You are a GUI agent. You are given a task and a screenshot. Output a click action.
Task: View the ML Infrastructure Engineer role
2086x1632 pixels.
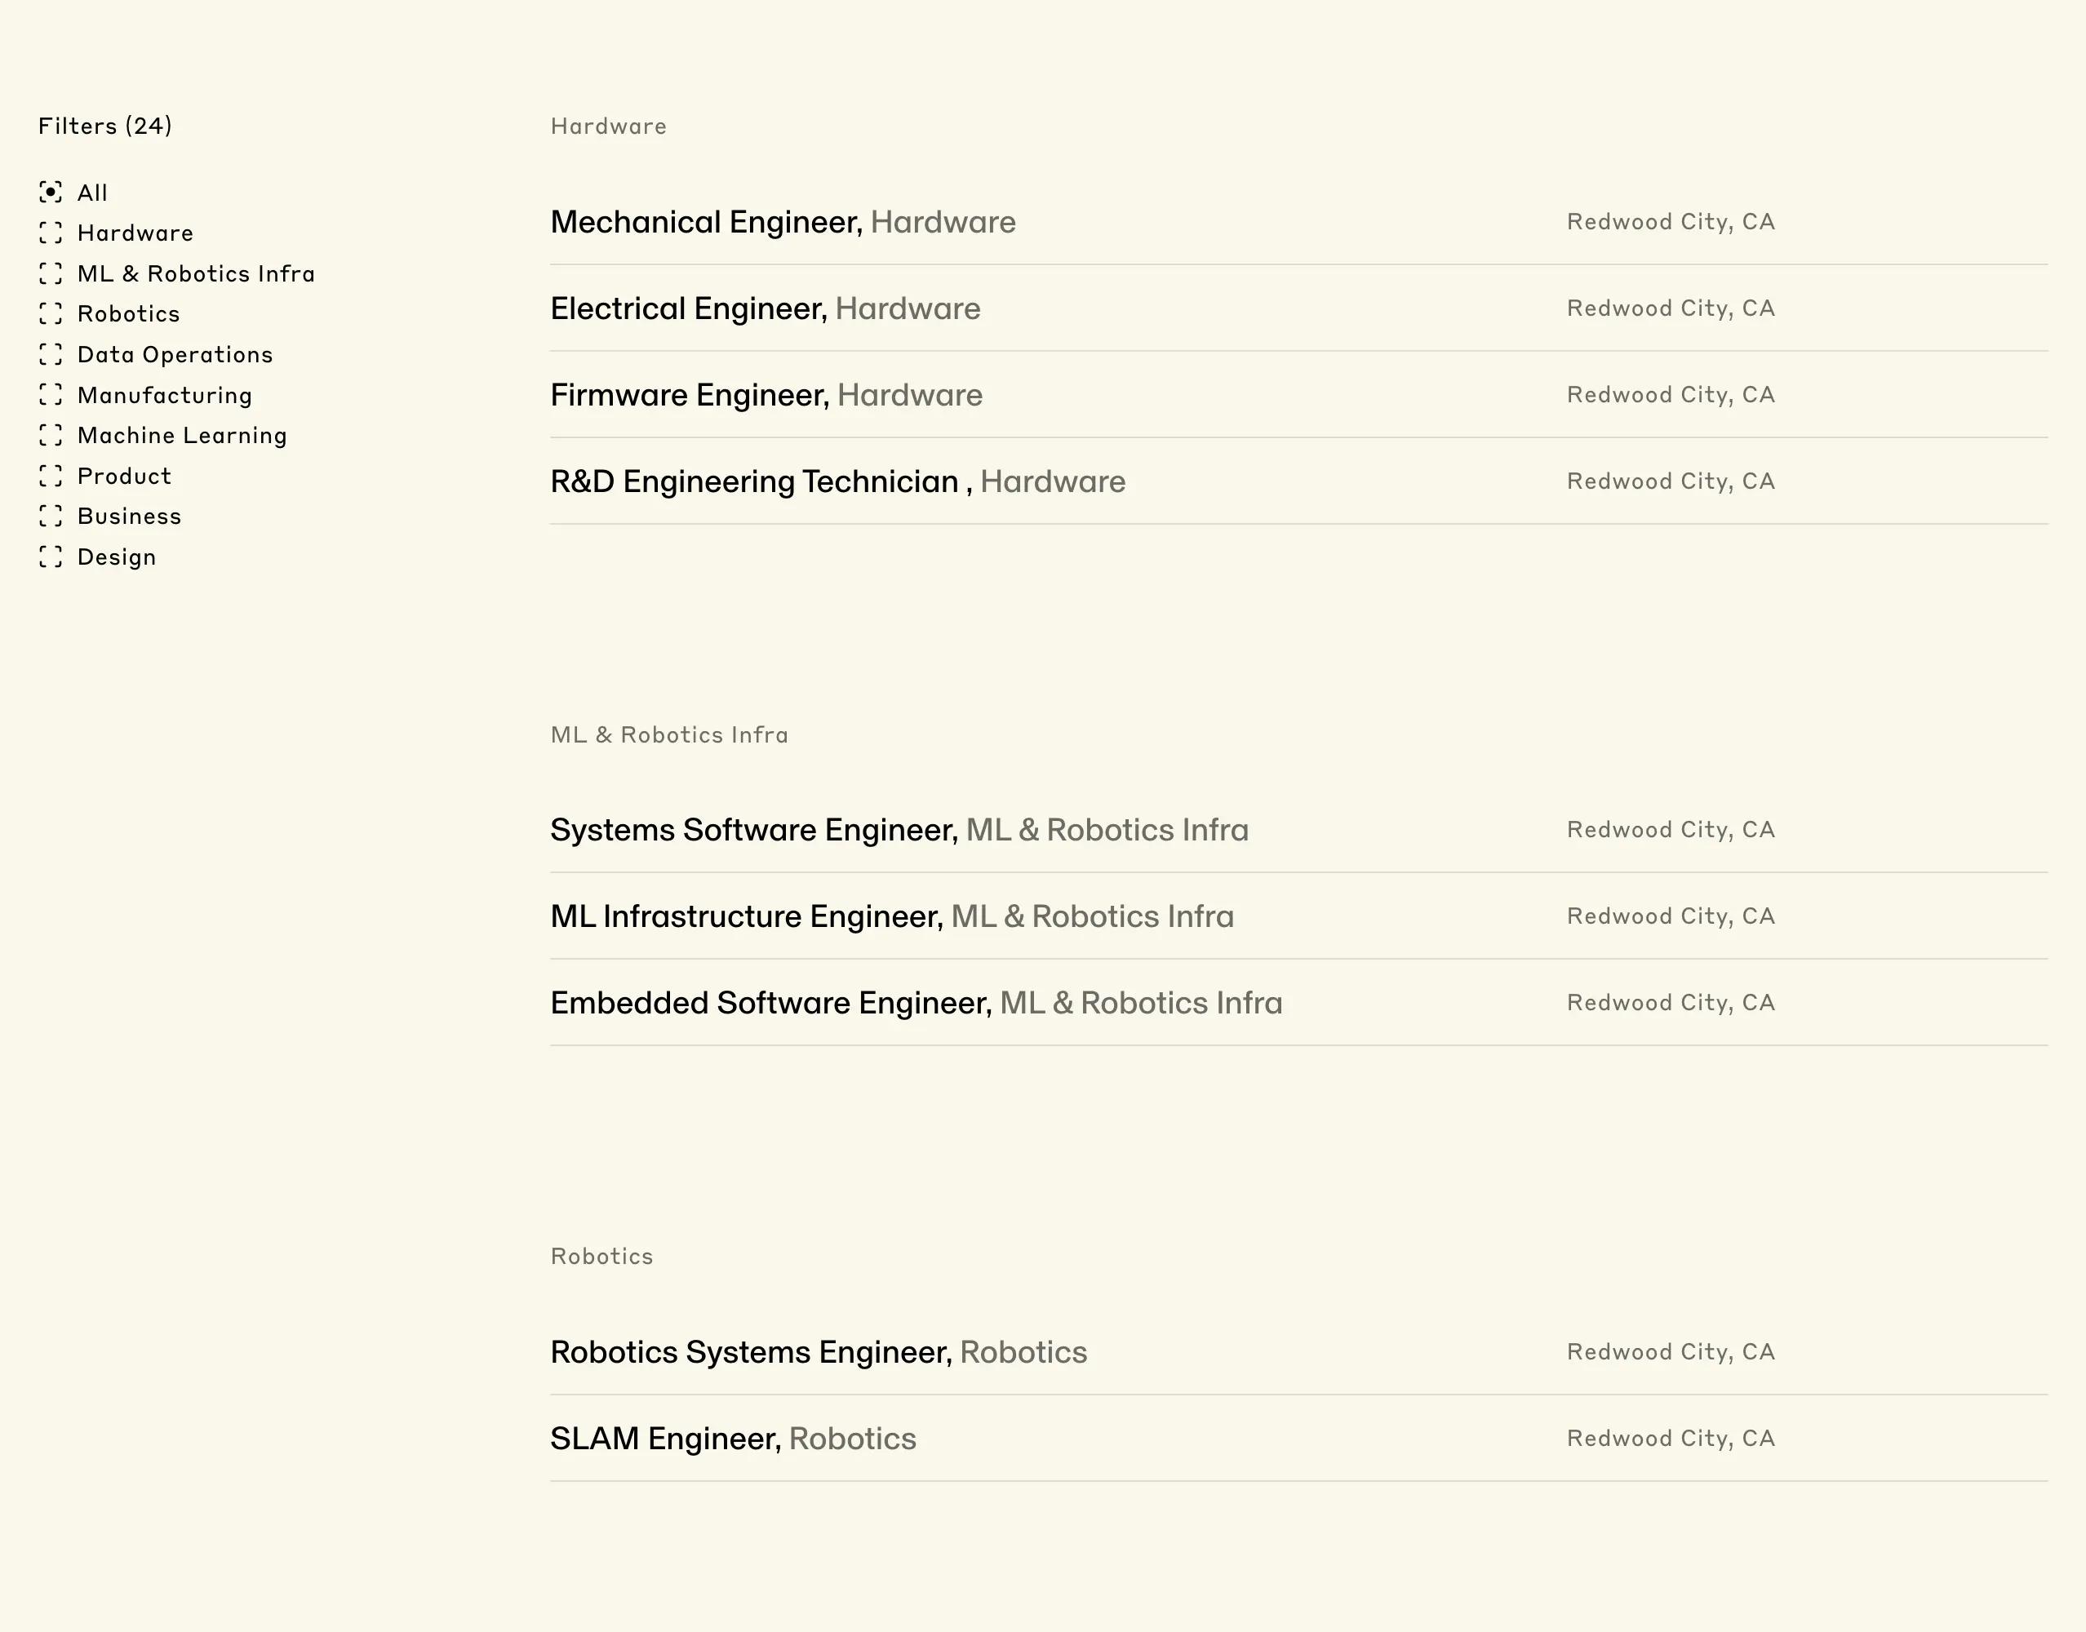(1298, 916)
